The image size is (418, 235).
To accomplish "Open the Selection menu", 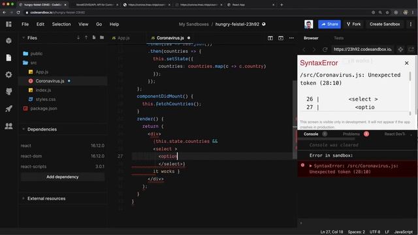I will pyautogui.click(x=61, y=24).
